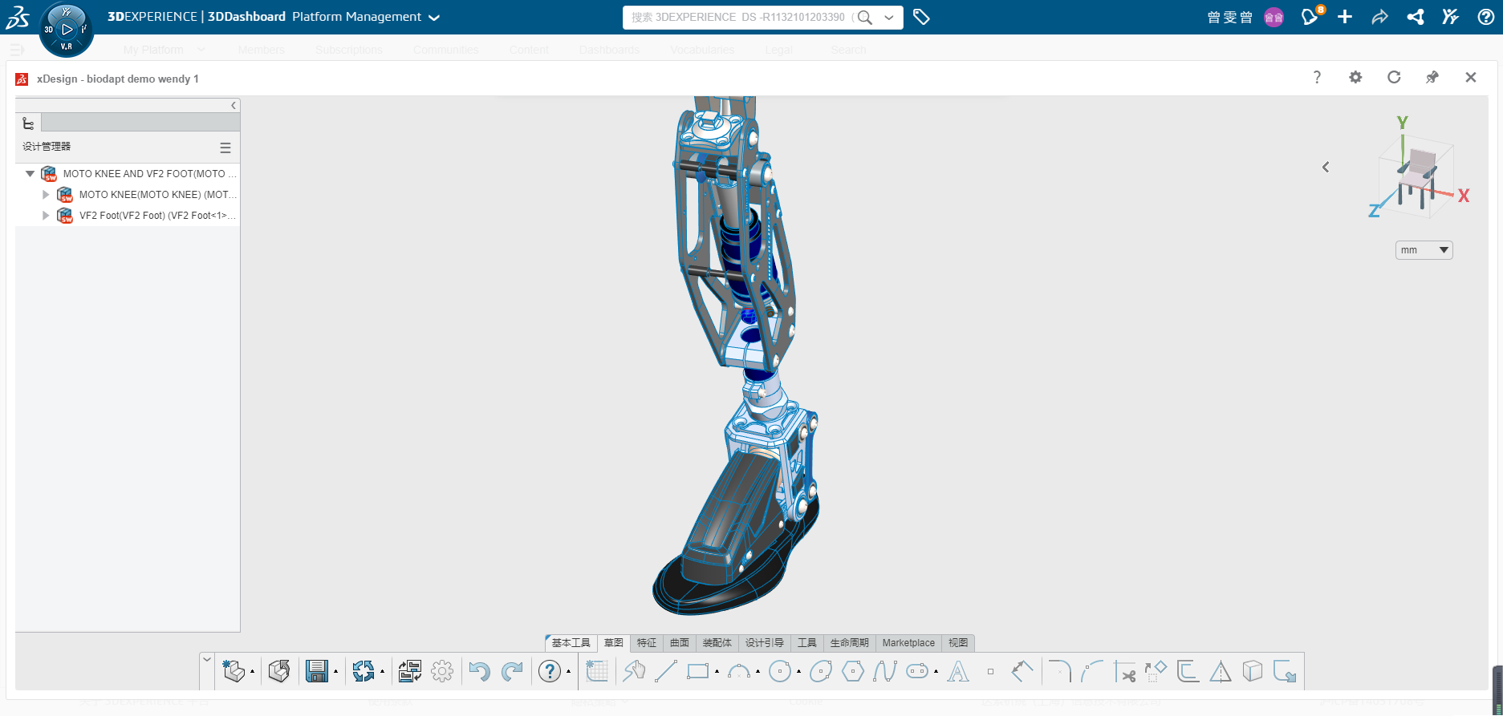Viewport: 1503px width, 716px height.
Task: Undo the last action
Action: click(479, 671)
